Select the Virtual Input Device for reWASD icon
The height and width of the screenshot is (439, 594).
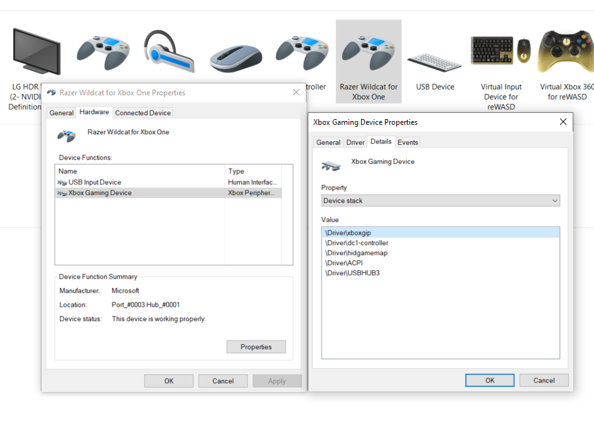tap(501, 50)
